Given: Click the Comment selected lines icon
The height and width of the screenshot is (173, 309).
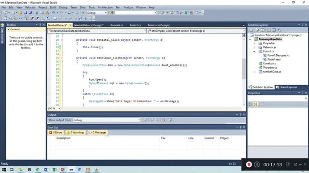Looking at the screenshot, I should (x=43, y=18).
